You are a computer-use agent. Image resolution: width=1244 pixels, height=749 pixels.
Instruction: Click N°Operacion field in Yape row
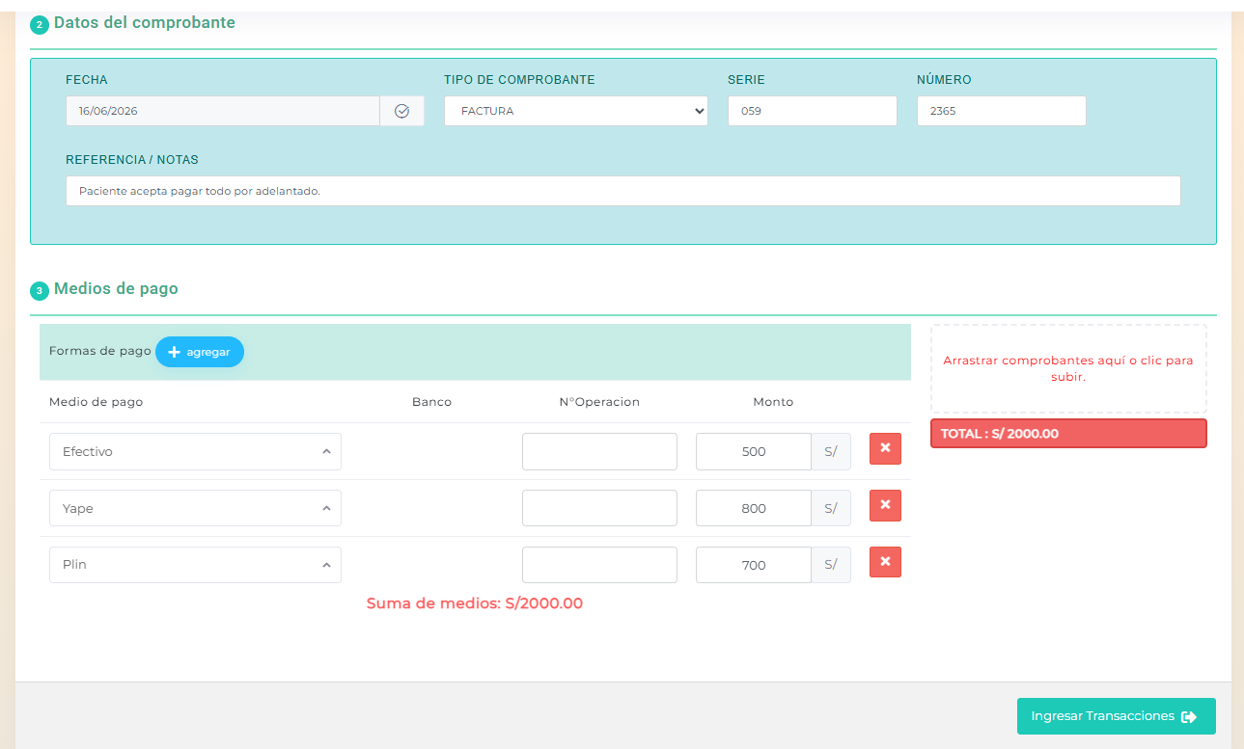pos(599,508)
